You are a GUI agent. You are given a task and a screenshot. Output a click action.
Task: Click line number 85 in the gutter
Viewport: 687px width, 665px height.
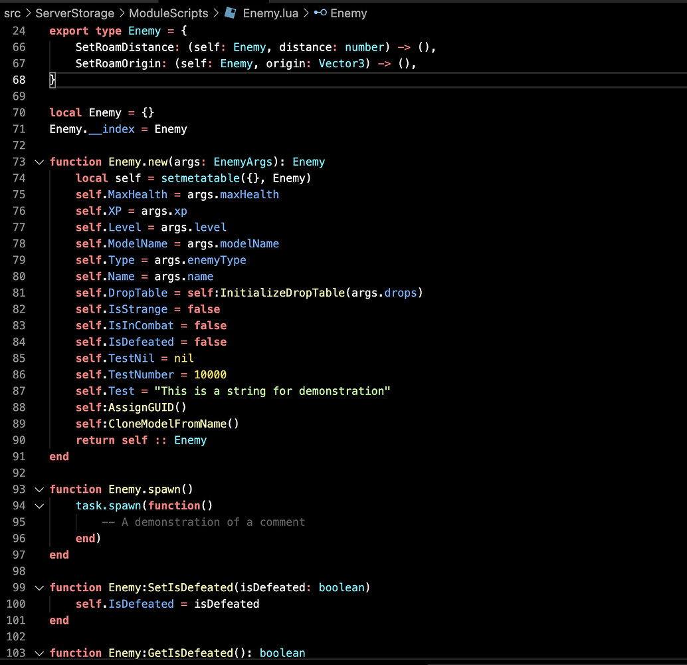19,358
